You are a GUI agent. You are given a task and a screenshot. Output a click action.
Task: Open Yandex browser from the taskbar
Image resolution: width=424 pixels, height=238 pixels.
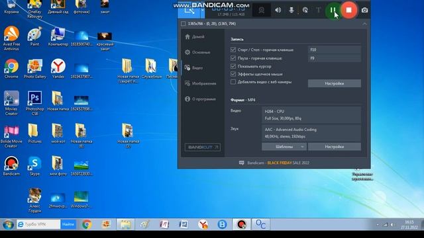(203, 224)
